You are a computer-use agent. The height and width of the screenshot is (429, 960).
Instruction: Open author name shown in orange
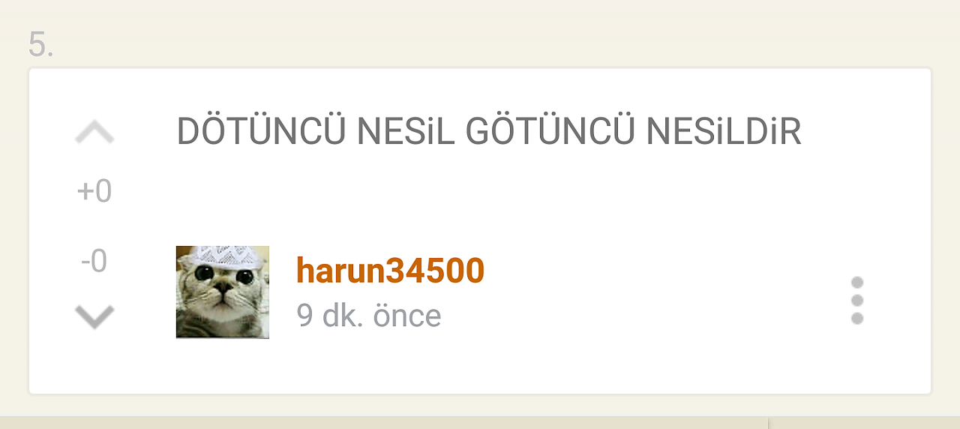pyautogui.click(x=390, y=270)
